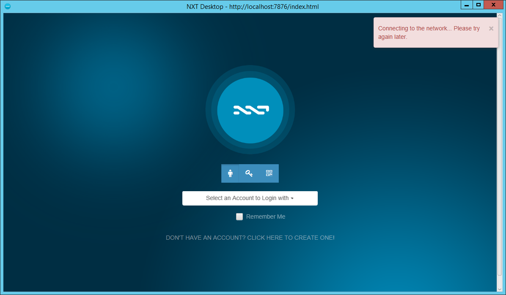506x295 pixels.
Task: Click the Connecting to the network message text
Action: tap(429, 32)
